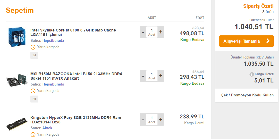Image resolution: width=279 pixels, height=139 pixels.
Task: Click Alışverişi Tamamla to complete the order
Action: pyautogui.click(x=246, y=41)
